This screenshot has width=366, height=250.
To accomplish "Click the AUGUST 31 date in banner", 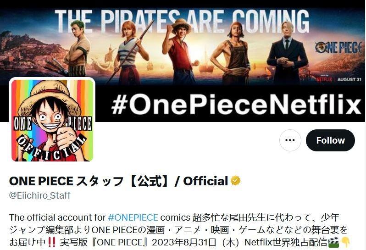I will 349,79.
